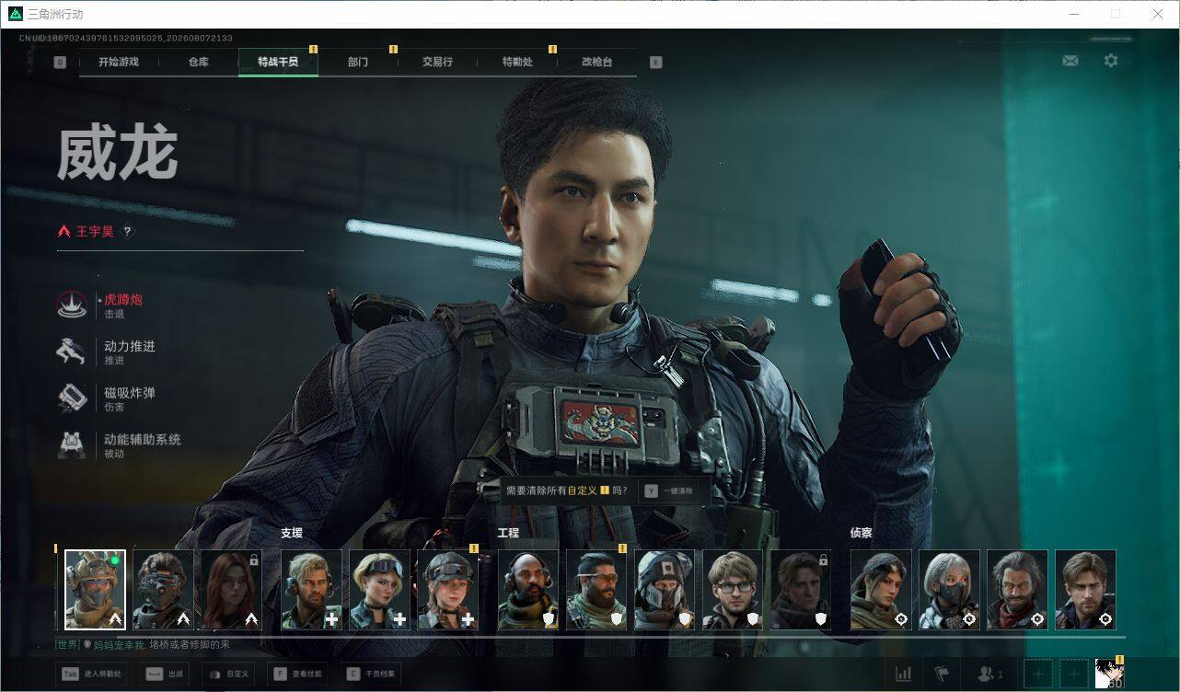Select the locked red-haired assault operator
The height and width of the screenshot is (692, 1180).
click(x=231, y=590)
